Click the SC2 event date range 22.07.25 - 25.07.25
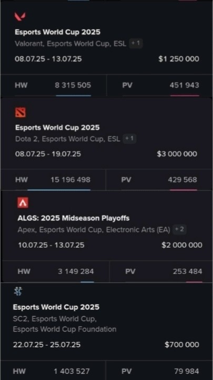 (x=47, y=345)
